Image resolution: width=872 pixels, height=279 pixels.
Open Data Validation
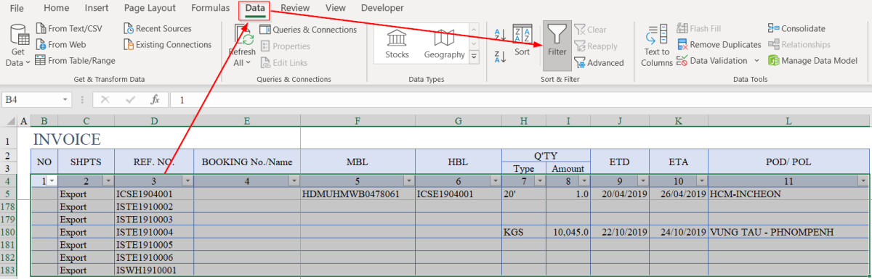coord(712,61)
